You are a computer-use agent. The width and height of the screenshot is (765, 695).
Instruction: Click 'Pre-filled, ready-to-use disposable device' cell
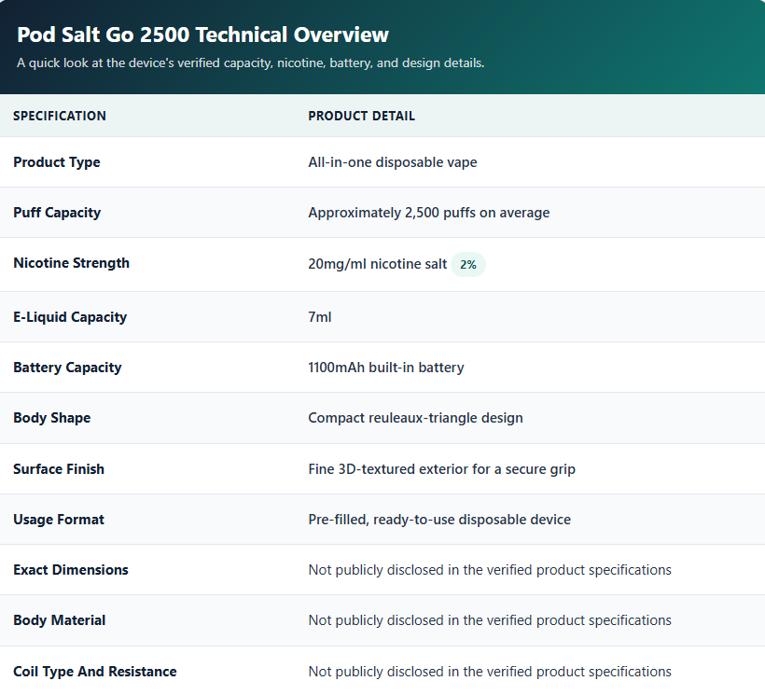pyautogui.click(x=439, y=520)
